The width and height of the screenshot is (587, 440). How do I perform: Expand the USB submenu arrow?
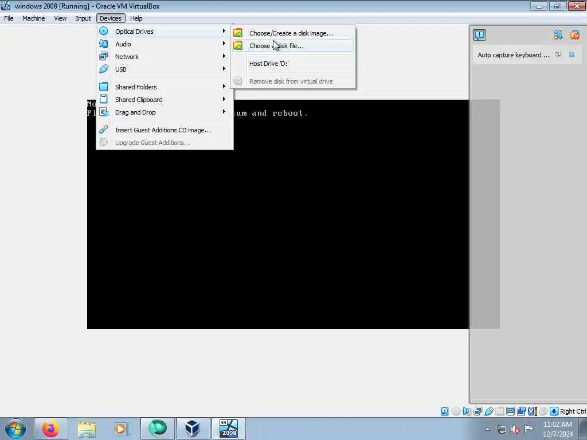224,69
